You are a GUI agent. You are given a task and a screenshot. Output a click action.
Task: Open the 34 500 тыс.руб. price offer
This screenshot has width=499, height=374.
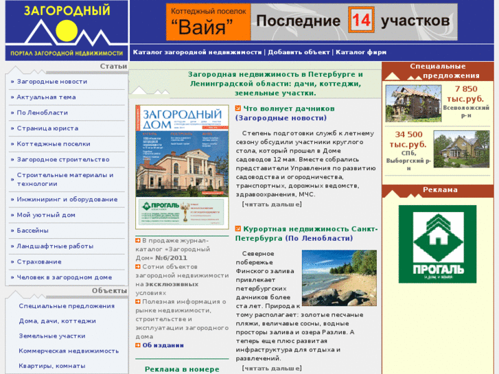[408, 139]
